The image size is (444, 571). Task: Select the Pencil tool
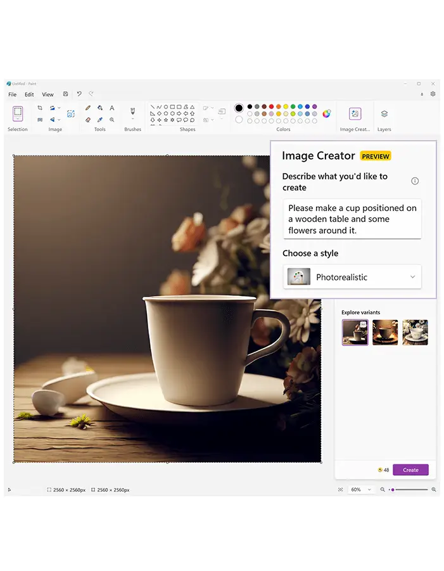[88, 108]
